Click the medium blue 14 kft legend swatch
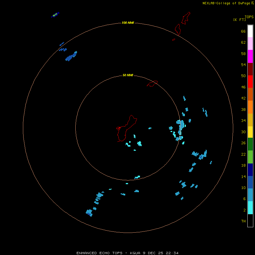Viewport: 255px width, 255px height. point(250,182)
